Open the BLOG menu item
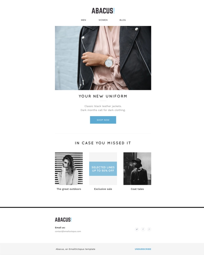The height and width of the screenshot is (255, 204). click(123, 20)
